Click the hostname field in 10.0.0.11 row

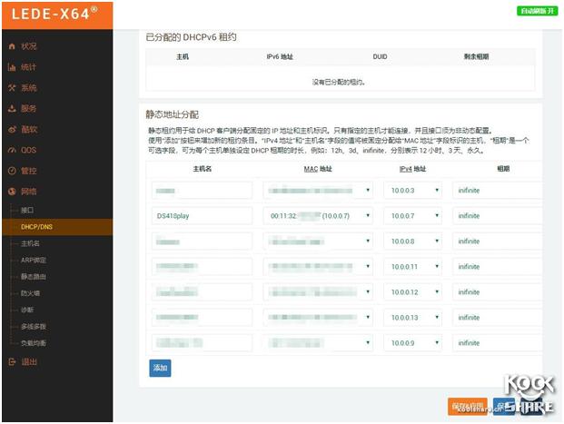pyautogui.click(x=202, y=267)
